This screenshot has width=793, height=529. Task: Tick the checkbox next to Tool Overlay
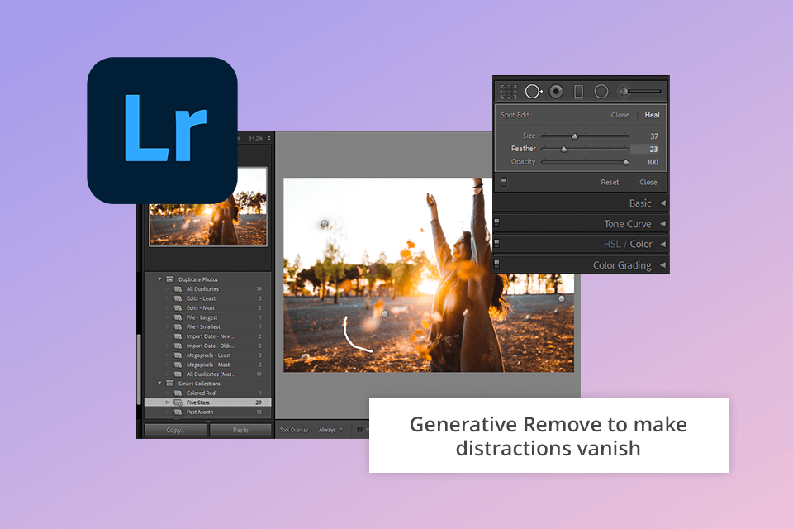(359, 430)
